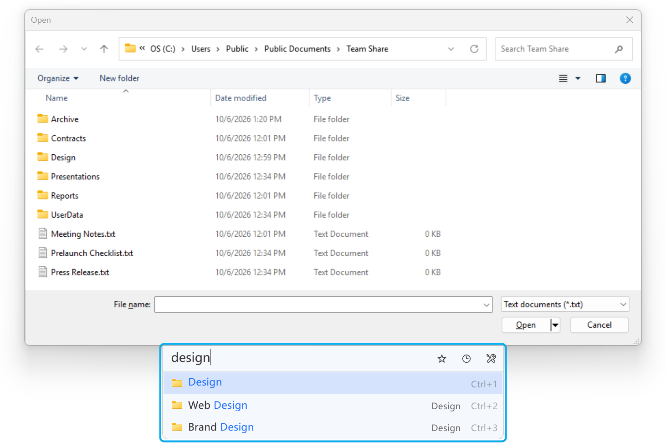Open recent locations chevron
This screenshot has height=447, width=666.
[x=84, y=49]
